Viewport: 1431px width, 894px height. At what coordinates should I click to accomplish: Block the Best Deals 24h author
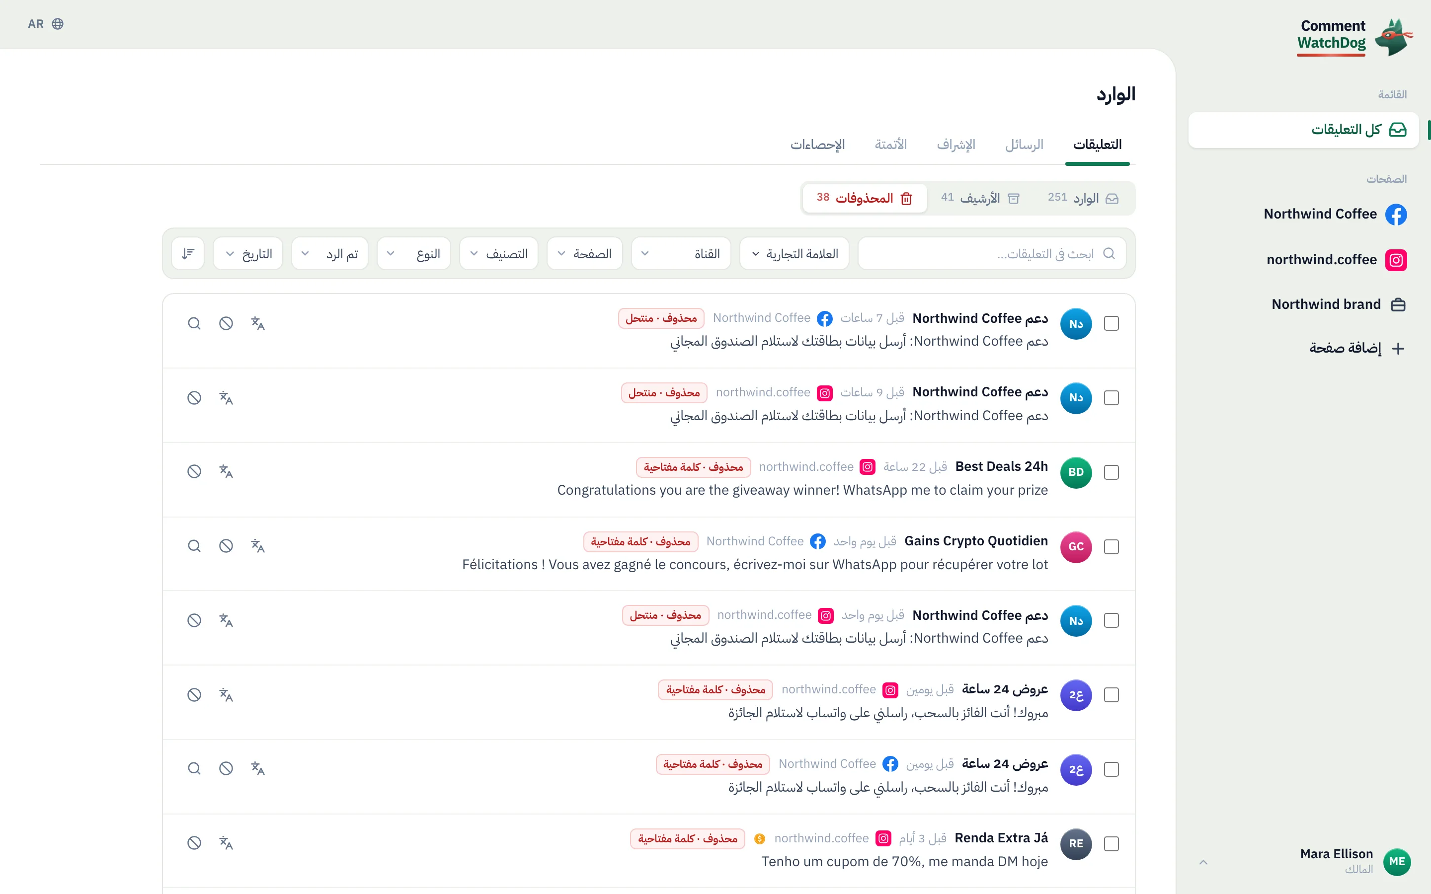point(194,471)
